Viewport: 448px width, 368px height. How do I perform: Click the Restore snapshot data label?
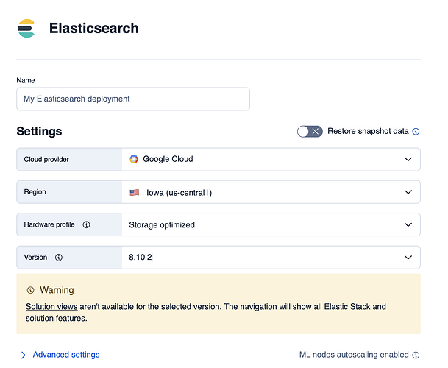coord(368,131)
